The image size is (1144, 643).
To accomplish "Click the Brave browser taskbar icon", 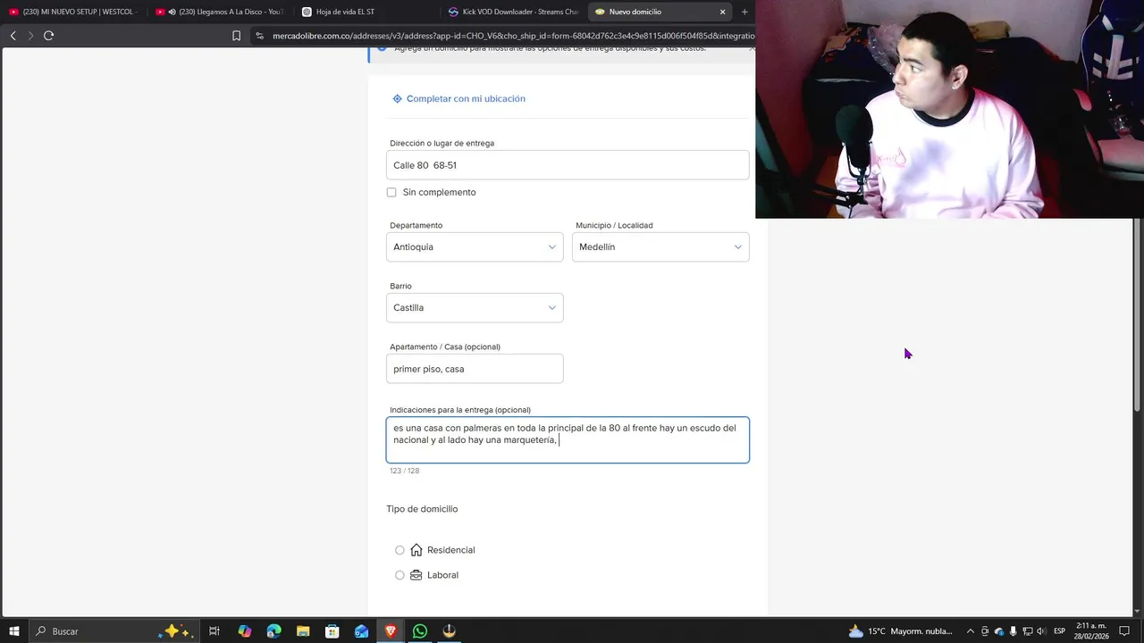I will [391, 631].
